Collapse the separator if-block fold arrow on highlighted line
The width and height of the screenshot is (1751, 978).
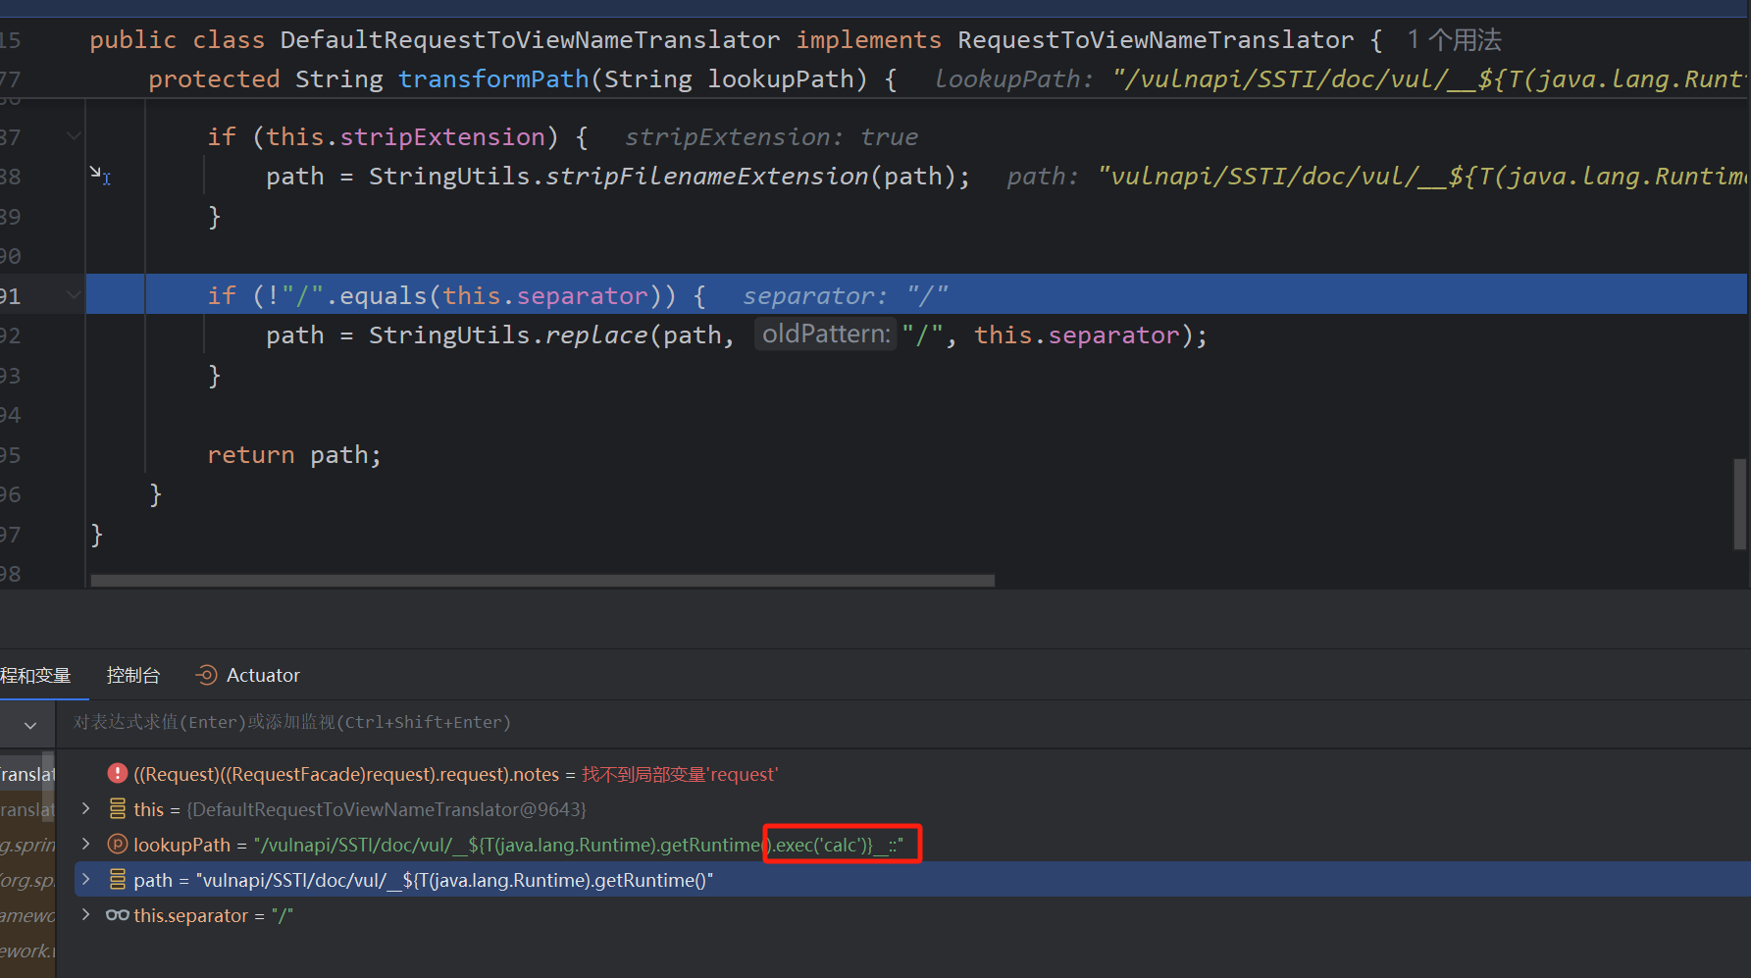click(x=74, y=295)
